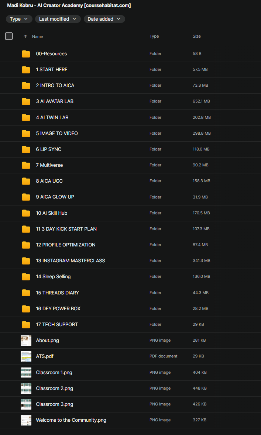Click the 3 AI AVATAR LAB folder icon

tap(26, 101)
